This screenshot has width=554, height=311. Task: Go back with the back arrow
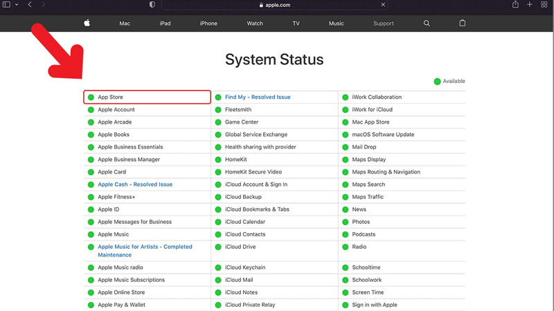30,5
